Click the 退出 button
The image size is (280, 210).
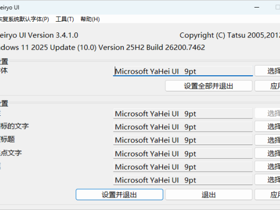pos(209,195)
